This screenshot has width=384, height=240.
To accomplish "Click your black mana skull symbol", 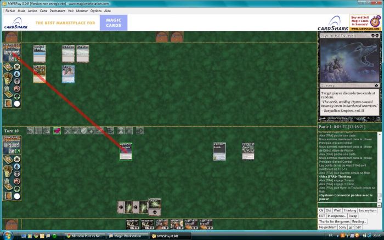I will tap(17, 174).
